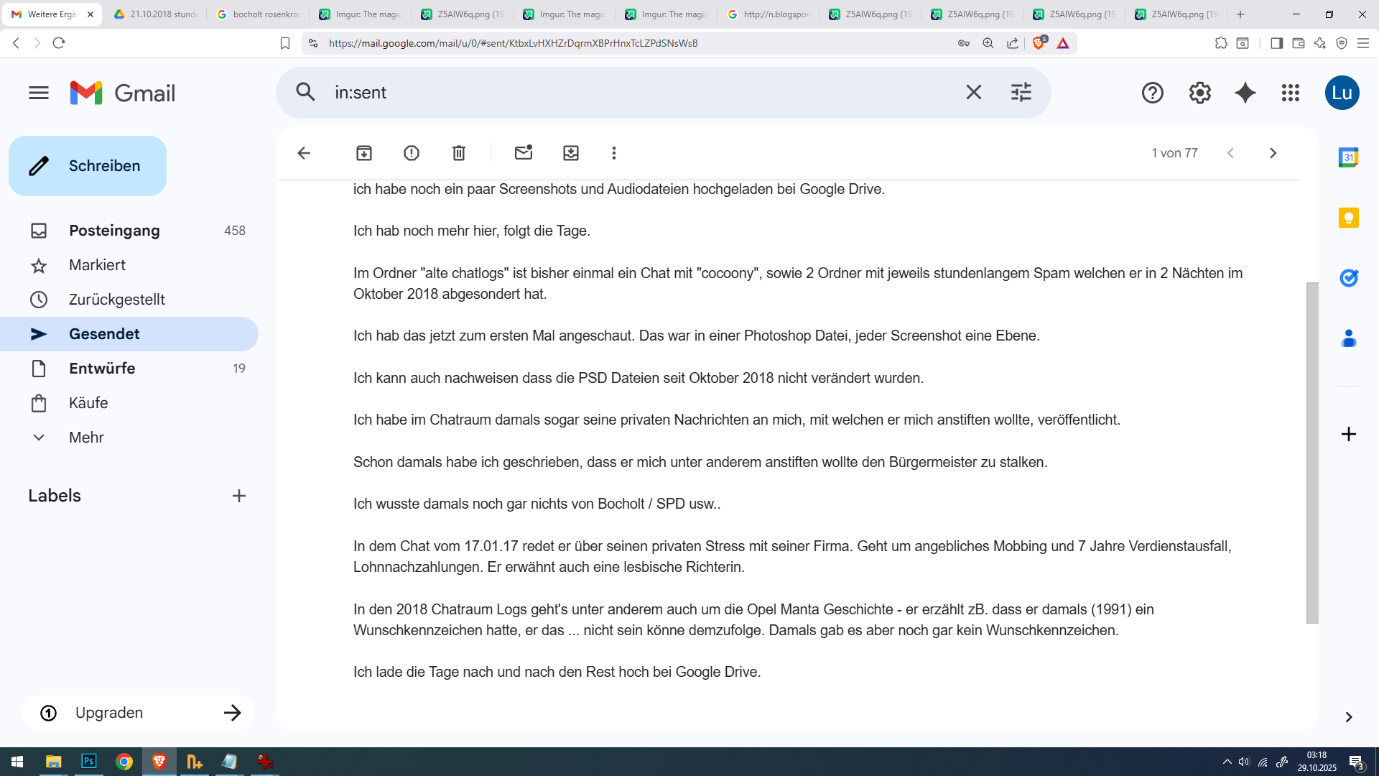Report this message as spam
The image size is (1379, 776).
412,153
